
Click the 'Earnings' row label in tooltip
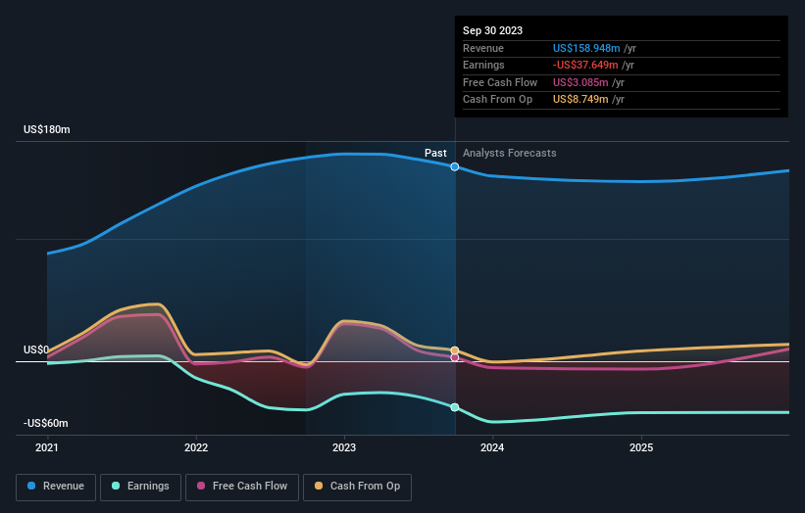[483, 65]
